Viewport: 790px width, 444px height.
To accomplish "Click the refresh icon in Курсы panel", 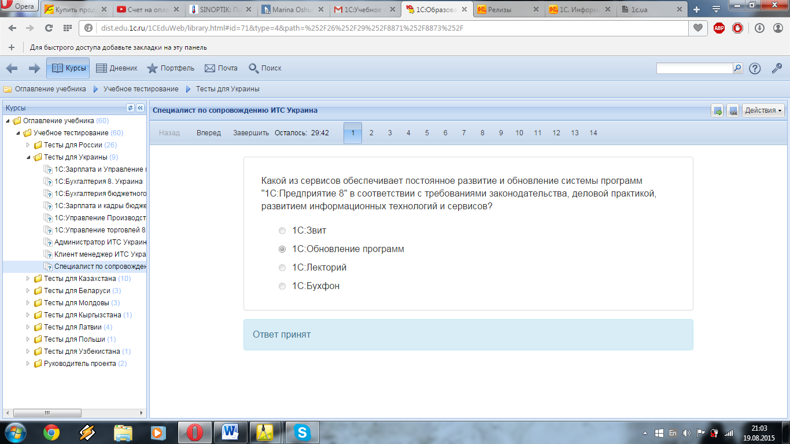I will pyautogui.click(x=130, y=108).
